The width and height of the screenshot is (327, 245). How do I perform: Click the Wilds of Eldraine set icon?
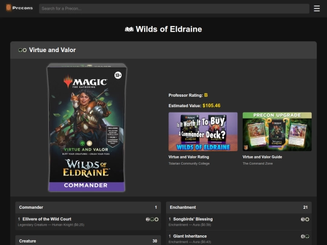pos(129,30)
